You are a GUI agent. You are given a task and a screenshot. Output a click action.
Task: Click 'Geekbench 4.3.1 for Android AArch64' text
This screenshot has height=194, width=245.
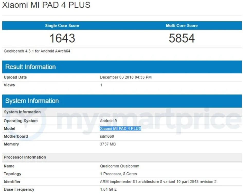pos(37,51)
